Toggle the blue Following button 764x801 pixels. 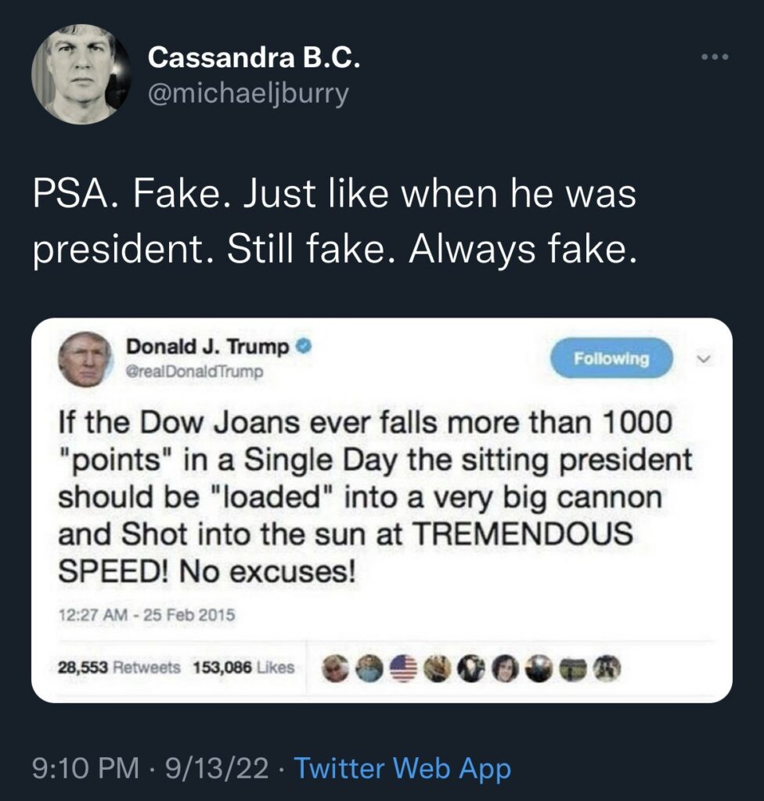pyautogui.click(x=611, y=359)
